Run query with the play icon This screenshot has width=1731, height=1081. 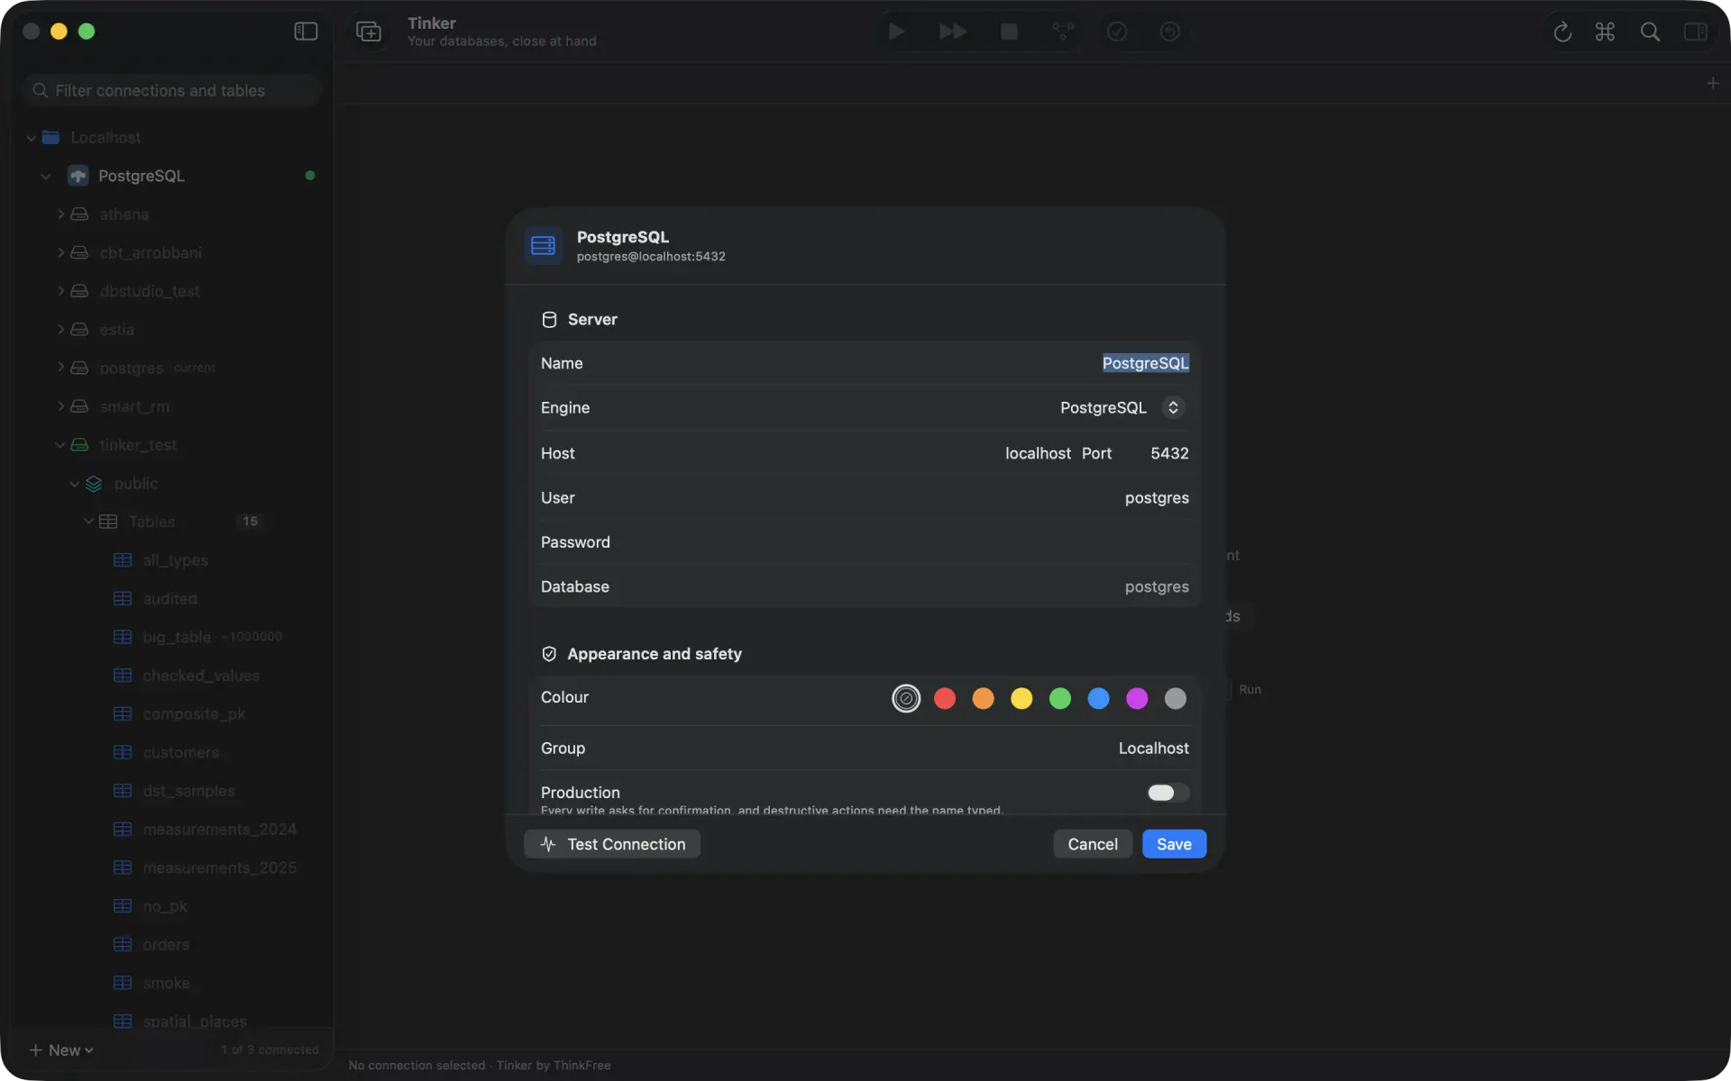896,32
